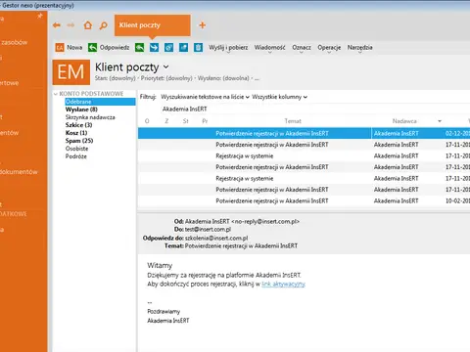Click Nadawca column sort arrow
Image resolution: width=470 pixels, height=352 pixels.
pyautogui.click(x=440, y=121)
